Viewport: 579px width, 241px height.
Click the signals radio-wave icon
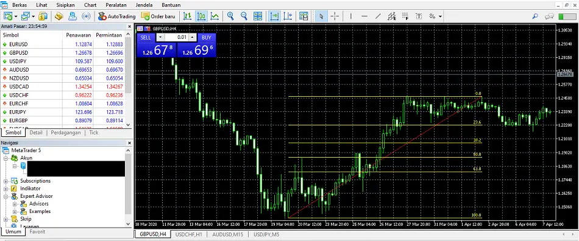tap(86, 16)
